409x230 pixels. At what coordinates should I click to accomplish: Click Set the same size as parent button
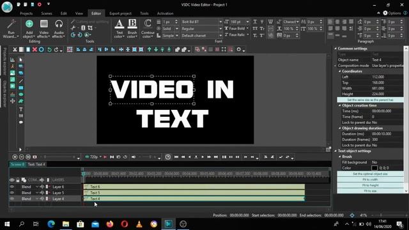[370, 100]
